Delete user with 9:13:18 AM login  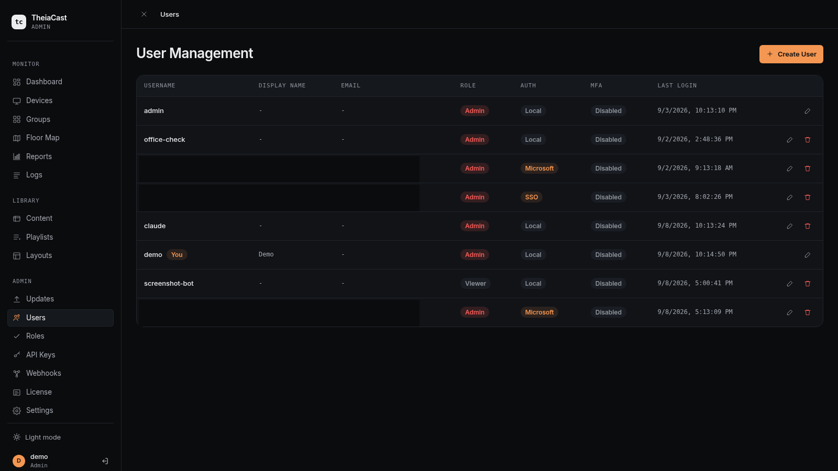click(807, 169)
